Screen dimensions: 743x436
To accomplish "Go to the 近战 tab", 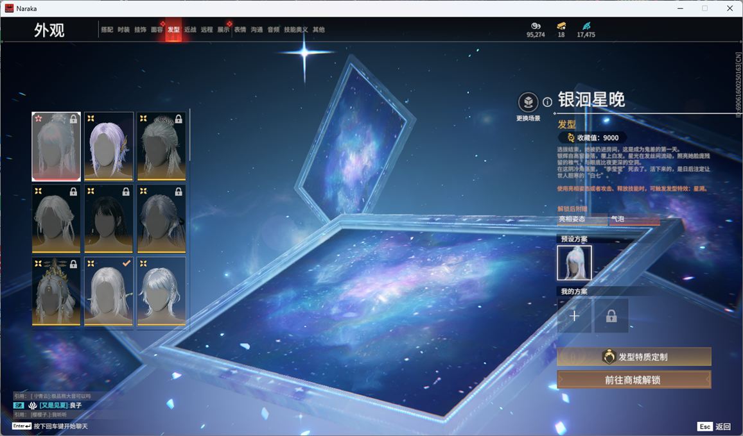I will (190, 29).
